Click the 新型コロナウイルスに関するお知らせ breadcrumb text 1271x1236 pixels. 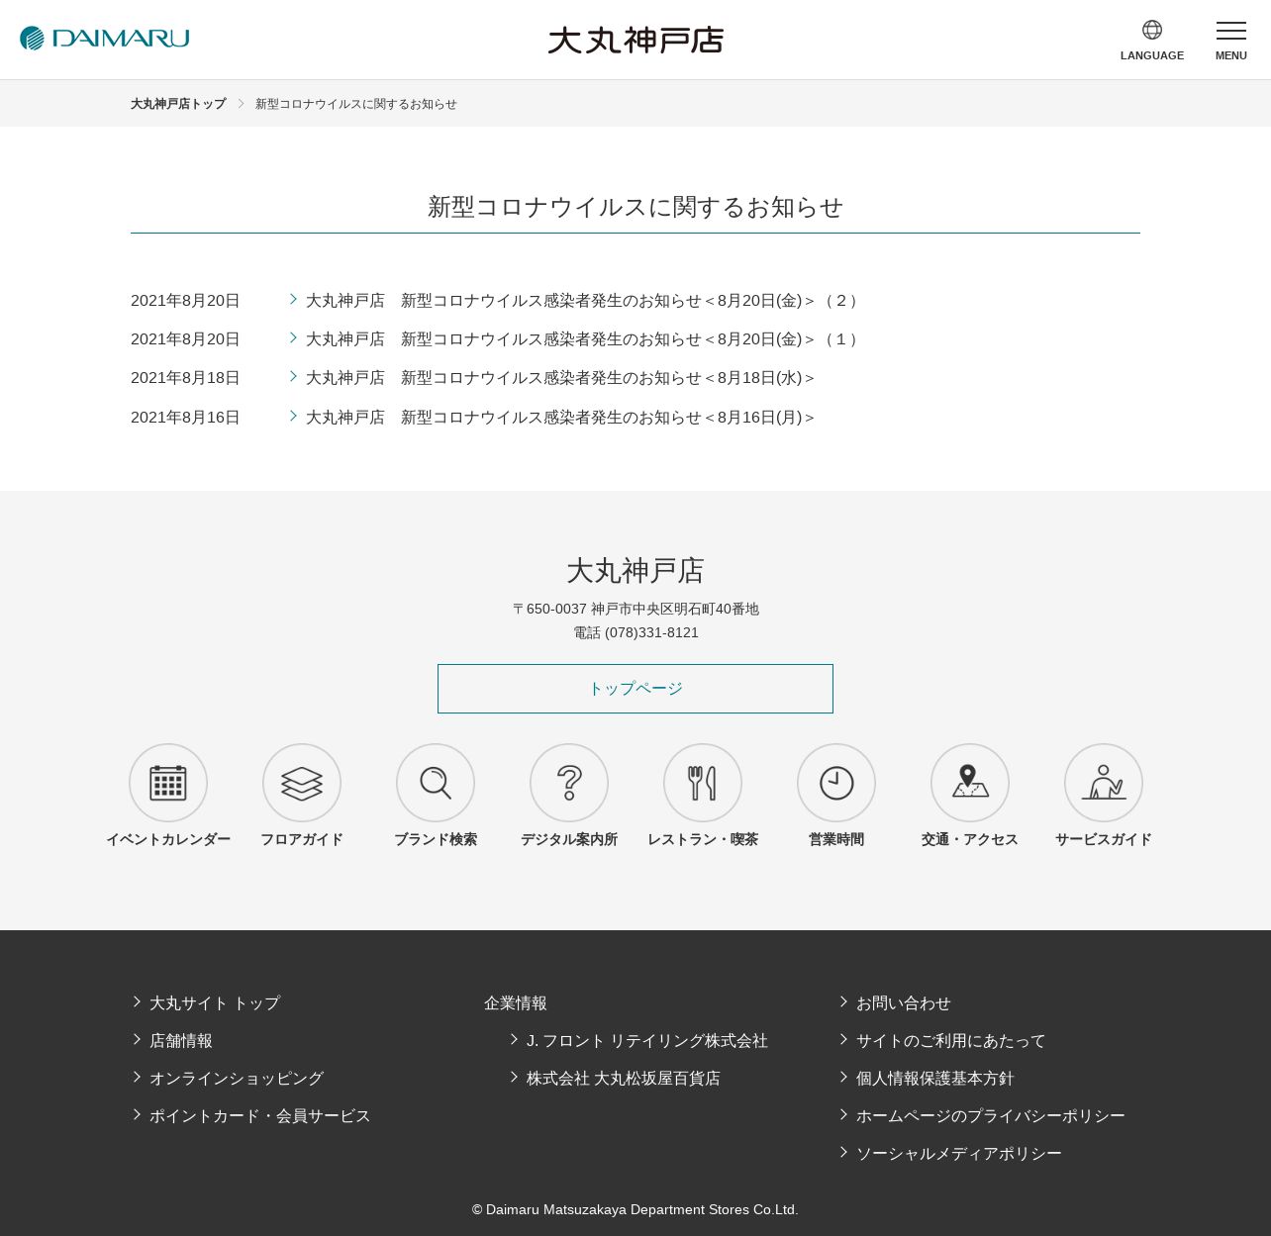(x=356, y=104)
